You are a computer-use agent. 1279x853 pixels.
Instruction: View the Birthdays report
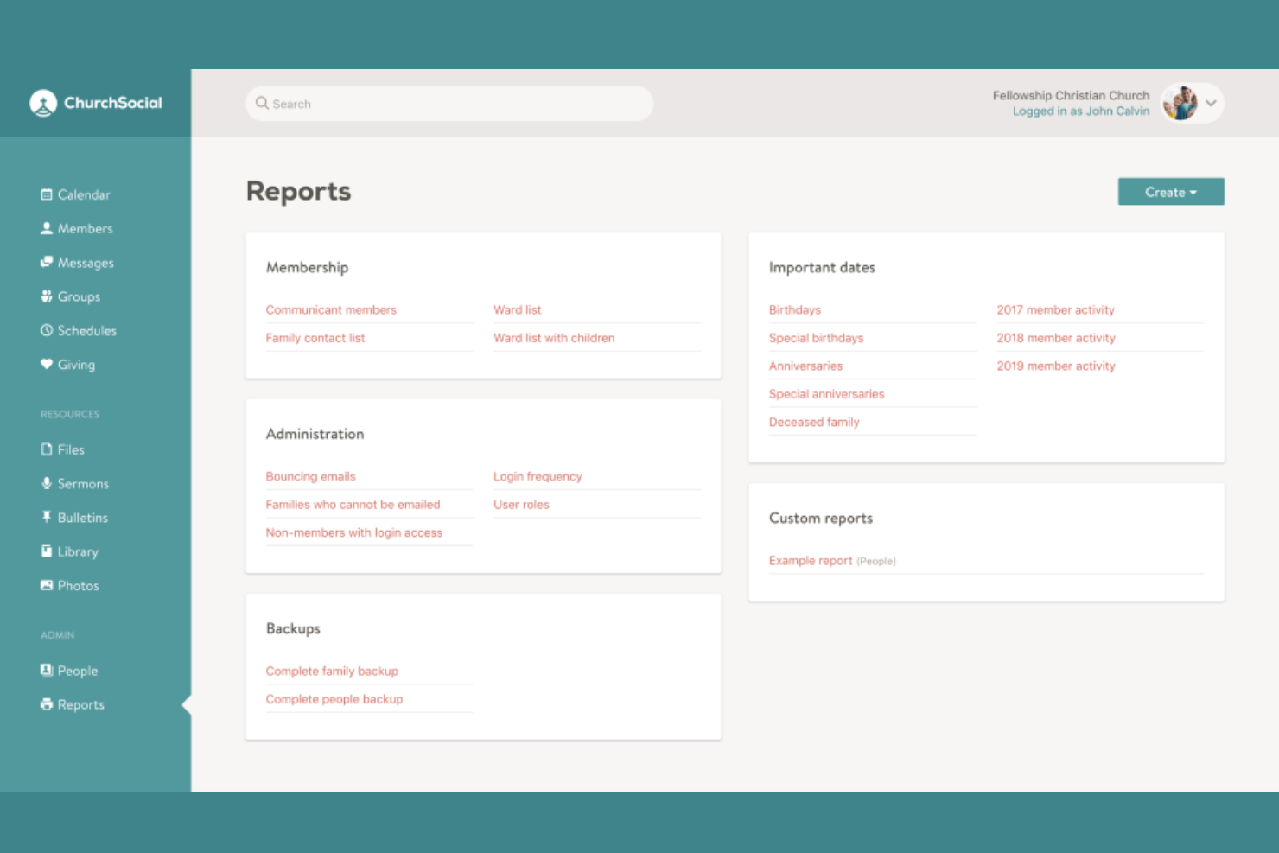point(794,309)
